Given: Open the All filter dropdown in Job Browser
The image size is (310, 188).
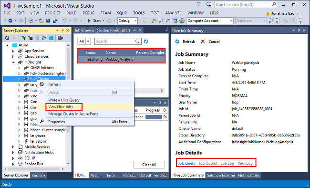Looking at the screenshot, I should point(88,42).
